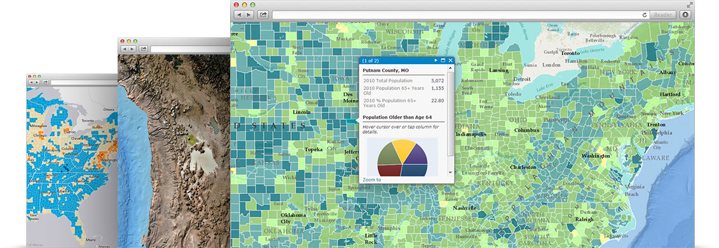The width and height of the screenshot is (719, 248).
Task: Click the Population Older than Age 64 heading
Action: (x=397, y=117)
